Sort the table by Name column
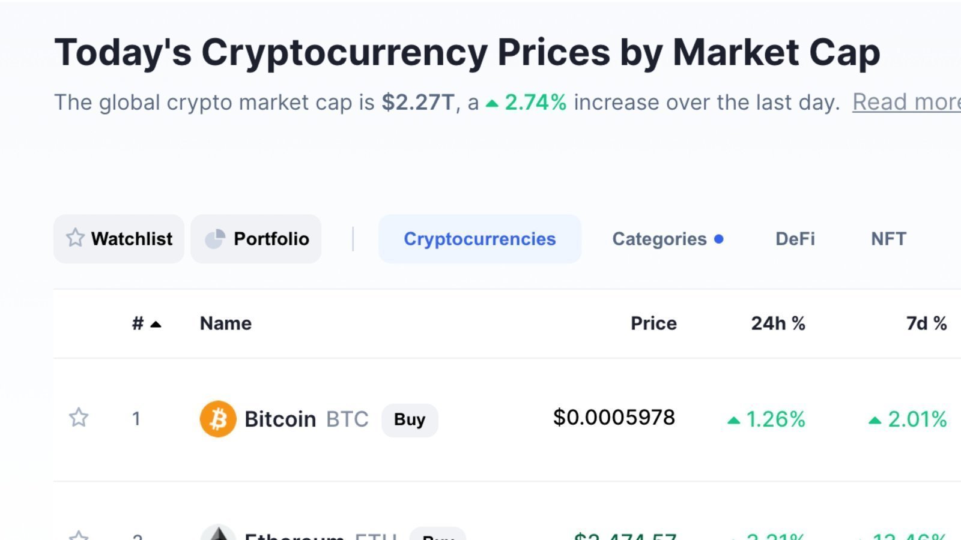This screenshot has height=540, width=961. pyautogui.click(x=226, y=323)
